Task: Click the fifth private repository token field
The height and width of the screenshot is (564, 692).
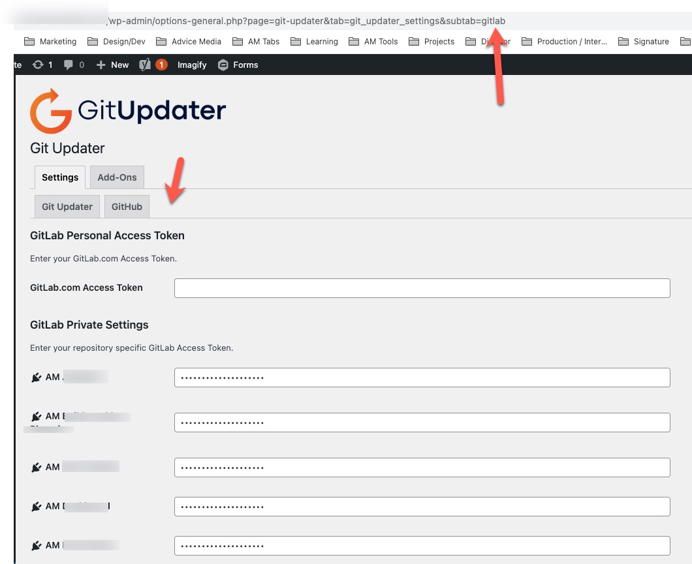Action: 422,546
